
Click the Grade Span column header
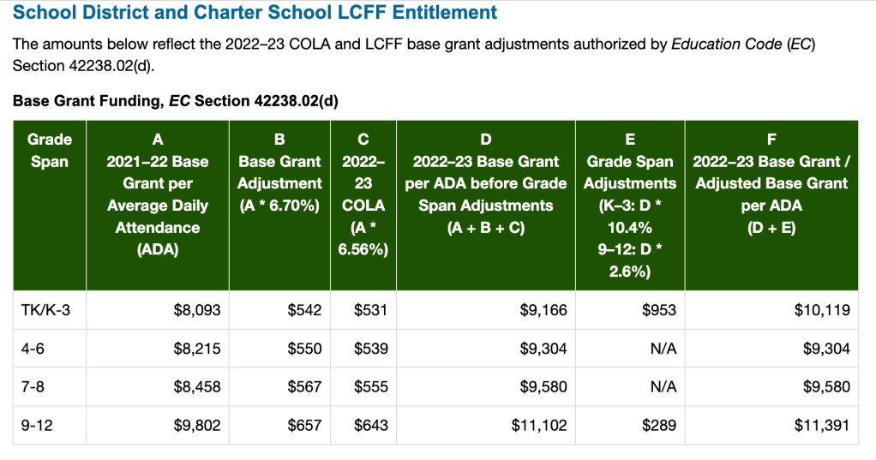[x=50, y=150]
